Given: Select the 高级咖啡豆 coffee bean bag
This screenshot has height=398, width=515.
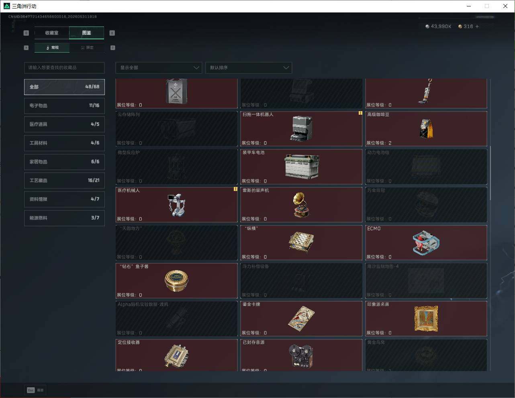Looking at the screenshot, I should tap(426, 128).
